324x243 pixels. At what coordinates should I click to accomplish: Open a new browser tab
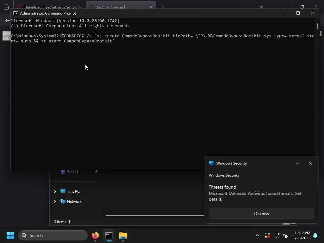tap(163, 7)
